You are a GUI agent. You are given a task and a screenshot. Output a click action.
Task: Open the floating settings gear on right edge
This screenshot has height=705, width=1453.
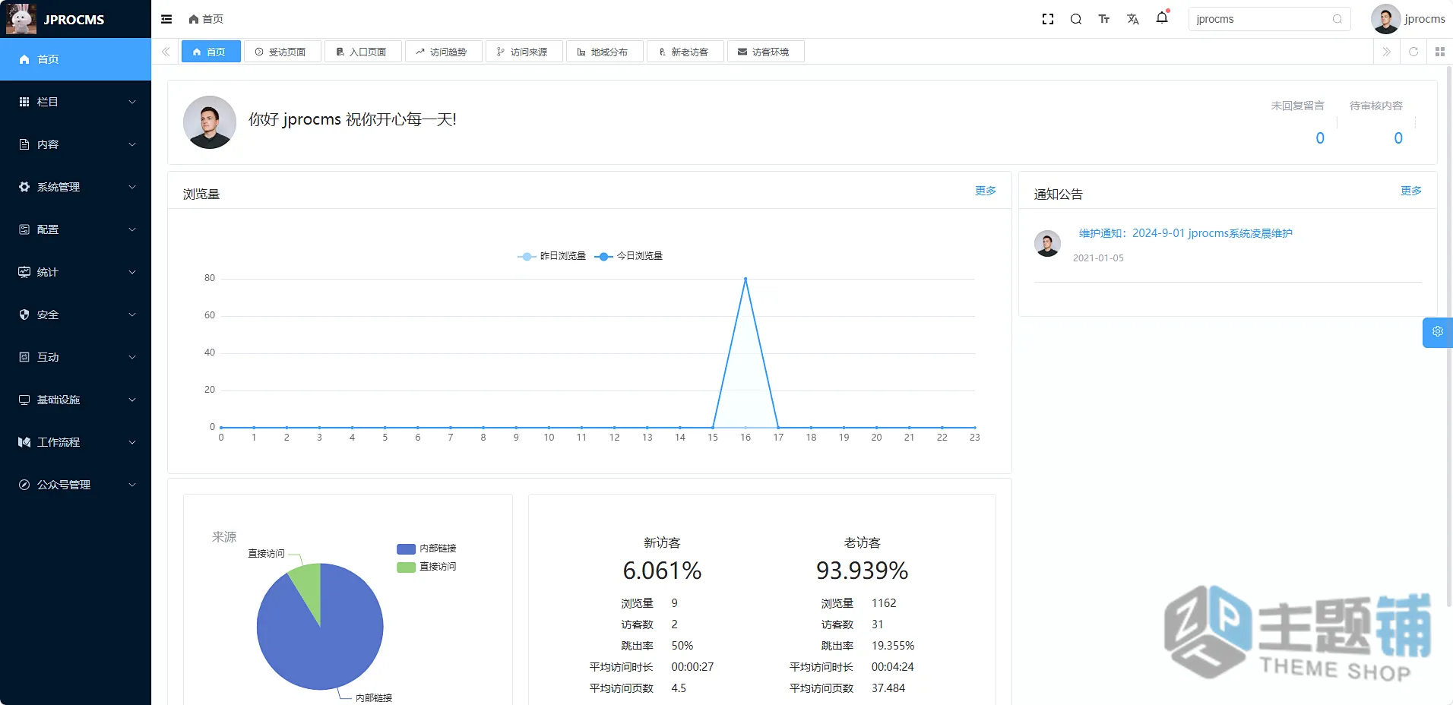1438,332
